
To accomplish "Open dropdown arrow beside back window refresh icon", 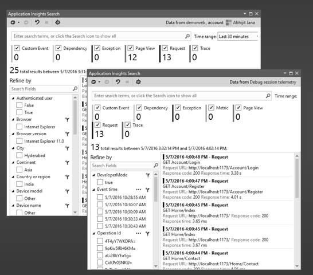I will point(18,22).
